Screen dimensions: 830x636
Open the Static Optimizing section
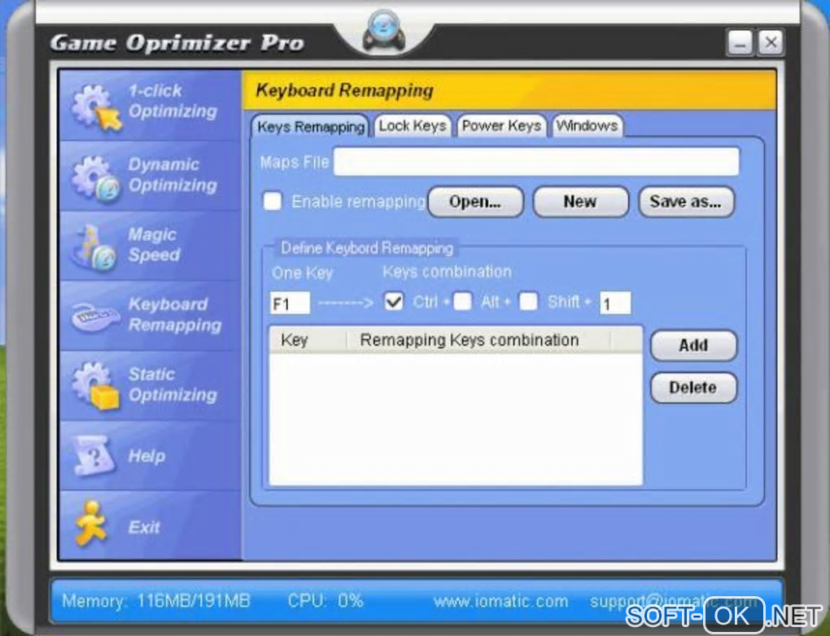[151, 386]
